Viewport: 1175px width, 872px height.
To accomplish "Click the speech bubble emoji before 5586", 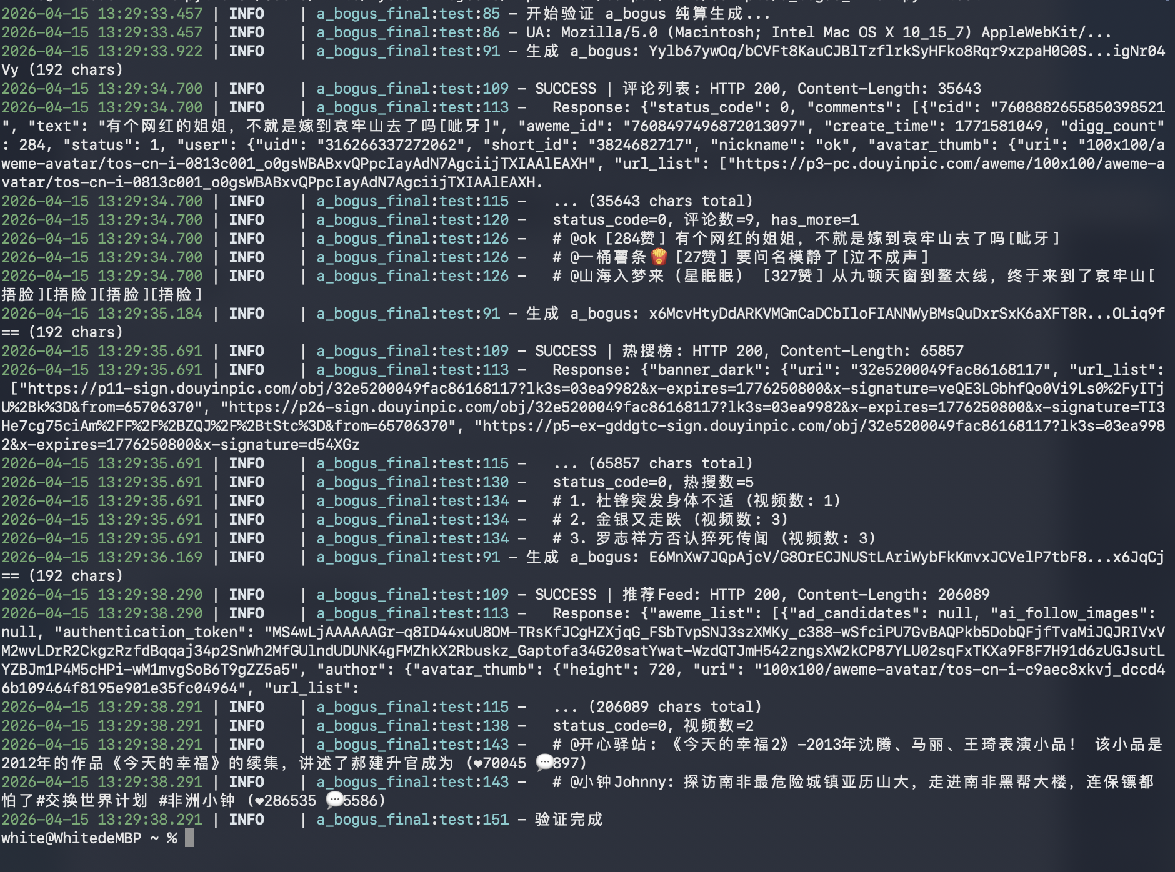I will click(x=334, y=801).
